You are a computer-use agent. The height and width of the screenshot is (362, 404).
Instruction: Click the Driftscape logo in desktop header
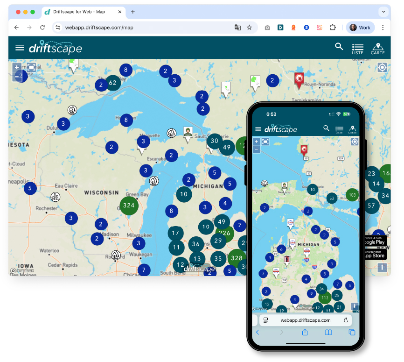55,48
